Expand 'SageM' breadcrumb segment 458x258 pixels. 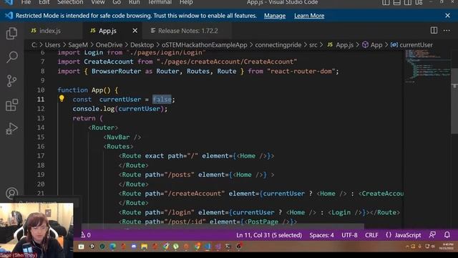point(78,45)
